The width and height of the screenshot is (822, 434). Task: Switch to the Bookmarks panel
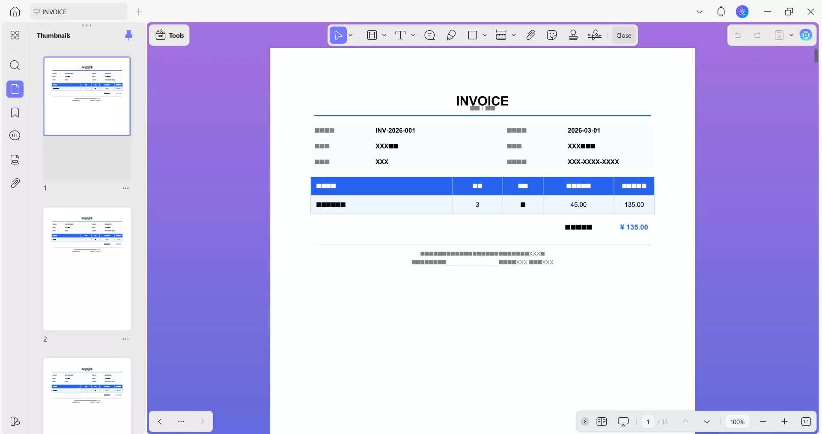click(15, 113)
